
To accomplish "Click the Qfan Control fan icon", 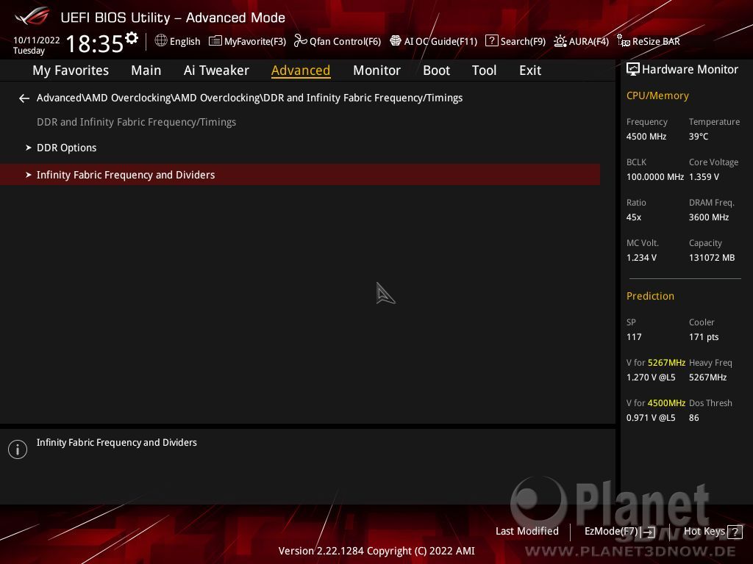I will [x=300, y=41].
